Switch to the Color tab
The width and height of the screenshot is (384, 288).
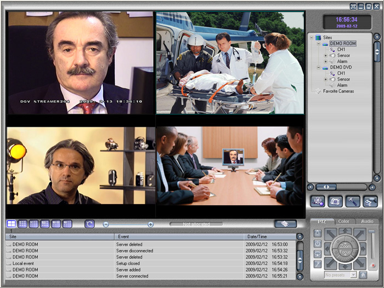coord(343,221)
